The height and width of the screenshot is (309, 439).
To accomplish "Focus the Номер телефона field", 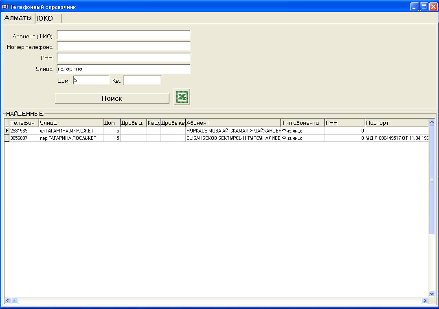I will click(123, 46).
